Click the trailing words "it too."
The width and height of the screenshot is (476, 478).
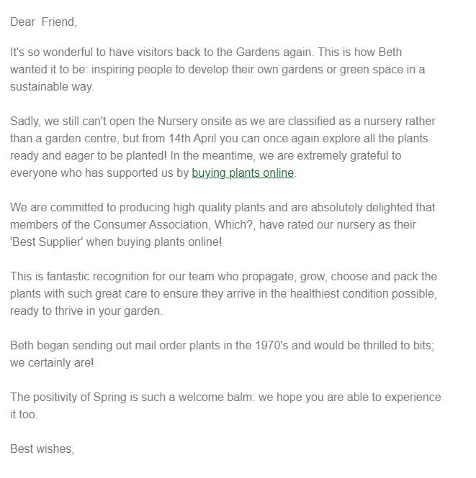(24, 415)
